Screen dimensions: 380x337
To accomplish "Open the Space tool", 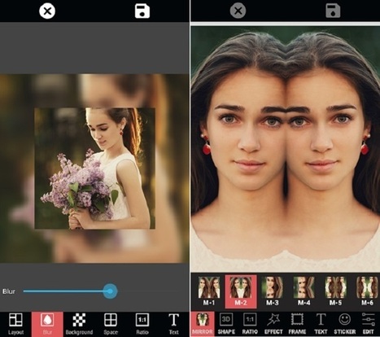I will point(111,324).
